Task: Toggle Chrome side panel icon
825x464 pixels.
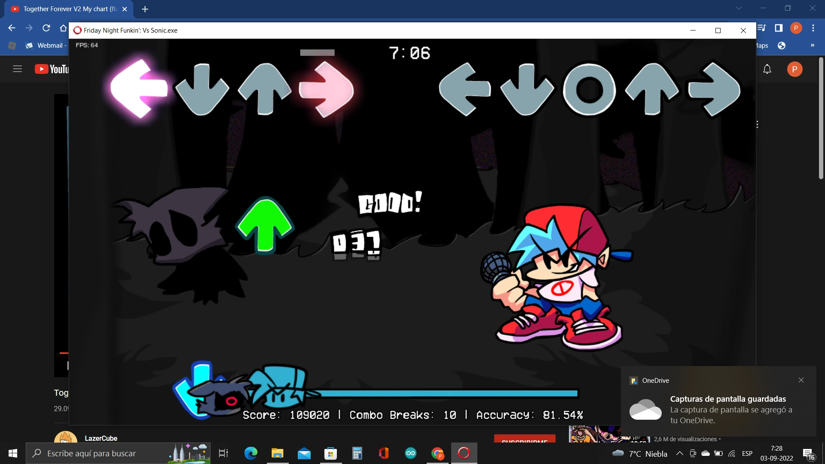Action: [x=779, y=28]
